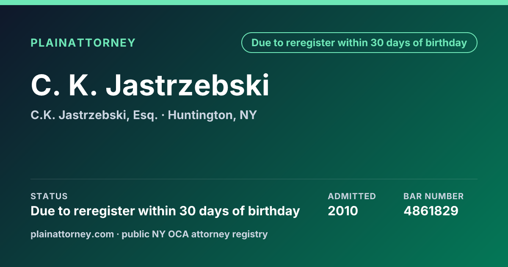Open the Huntington, NY location text
The width and height of the screenshot is (508, 267).
click(213, 115)
